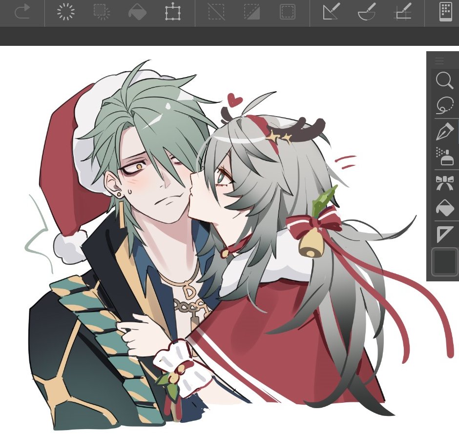The height and width of the screenshot is (434, 459).
Task: Click the Fill bucket in top command bar
Action: 137,12
